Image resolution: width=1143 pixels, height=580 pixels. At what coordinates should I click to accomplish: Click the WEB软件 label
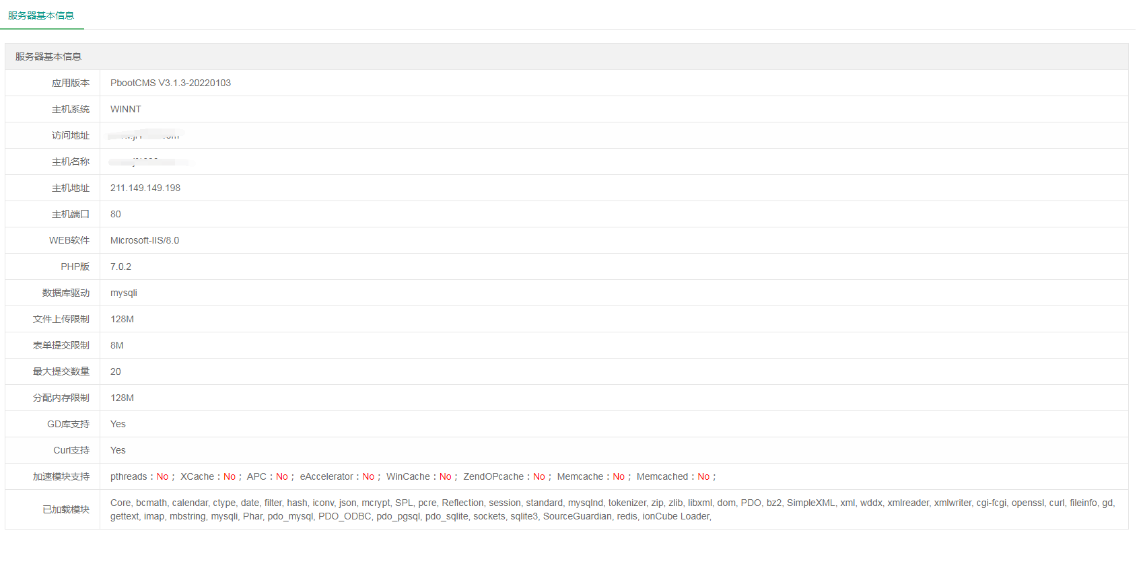coord(69,240)
